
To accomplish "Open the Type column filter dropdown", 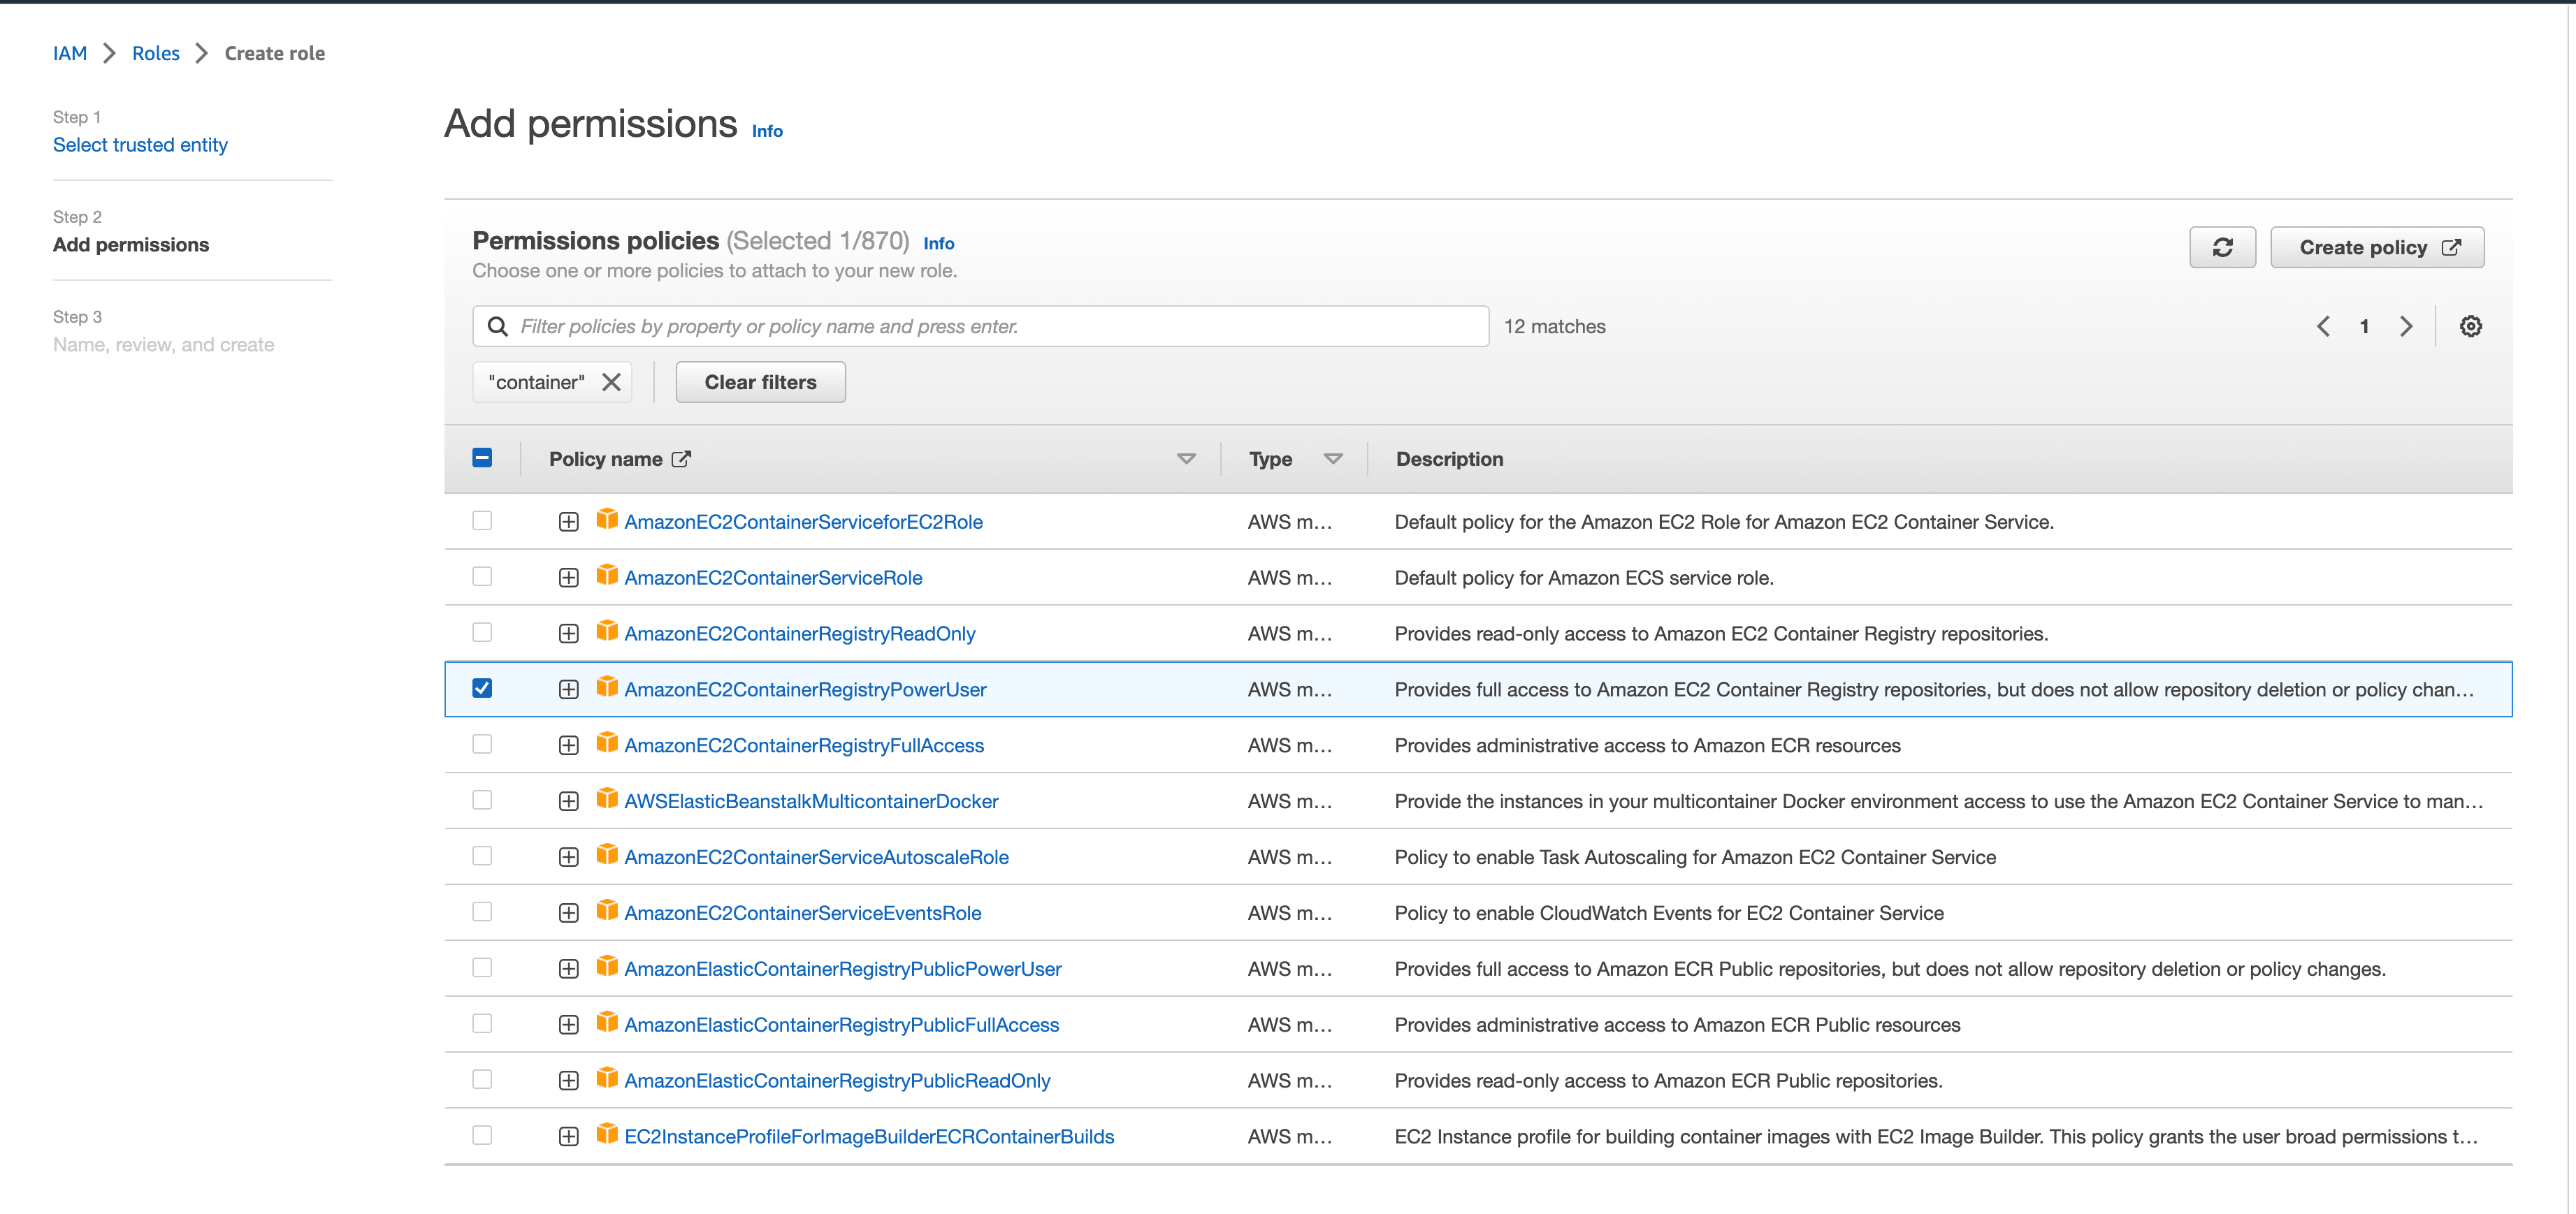I will tap(1333, 459).
